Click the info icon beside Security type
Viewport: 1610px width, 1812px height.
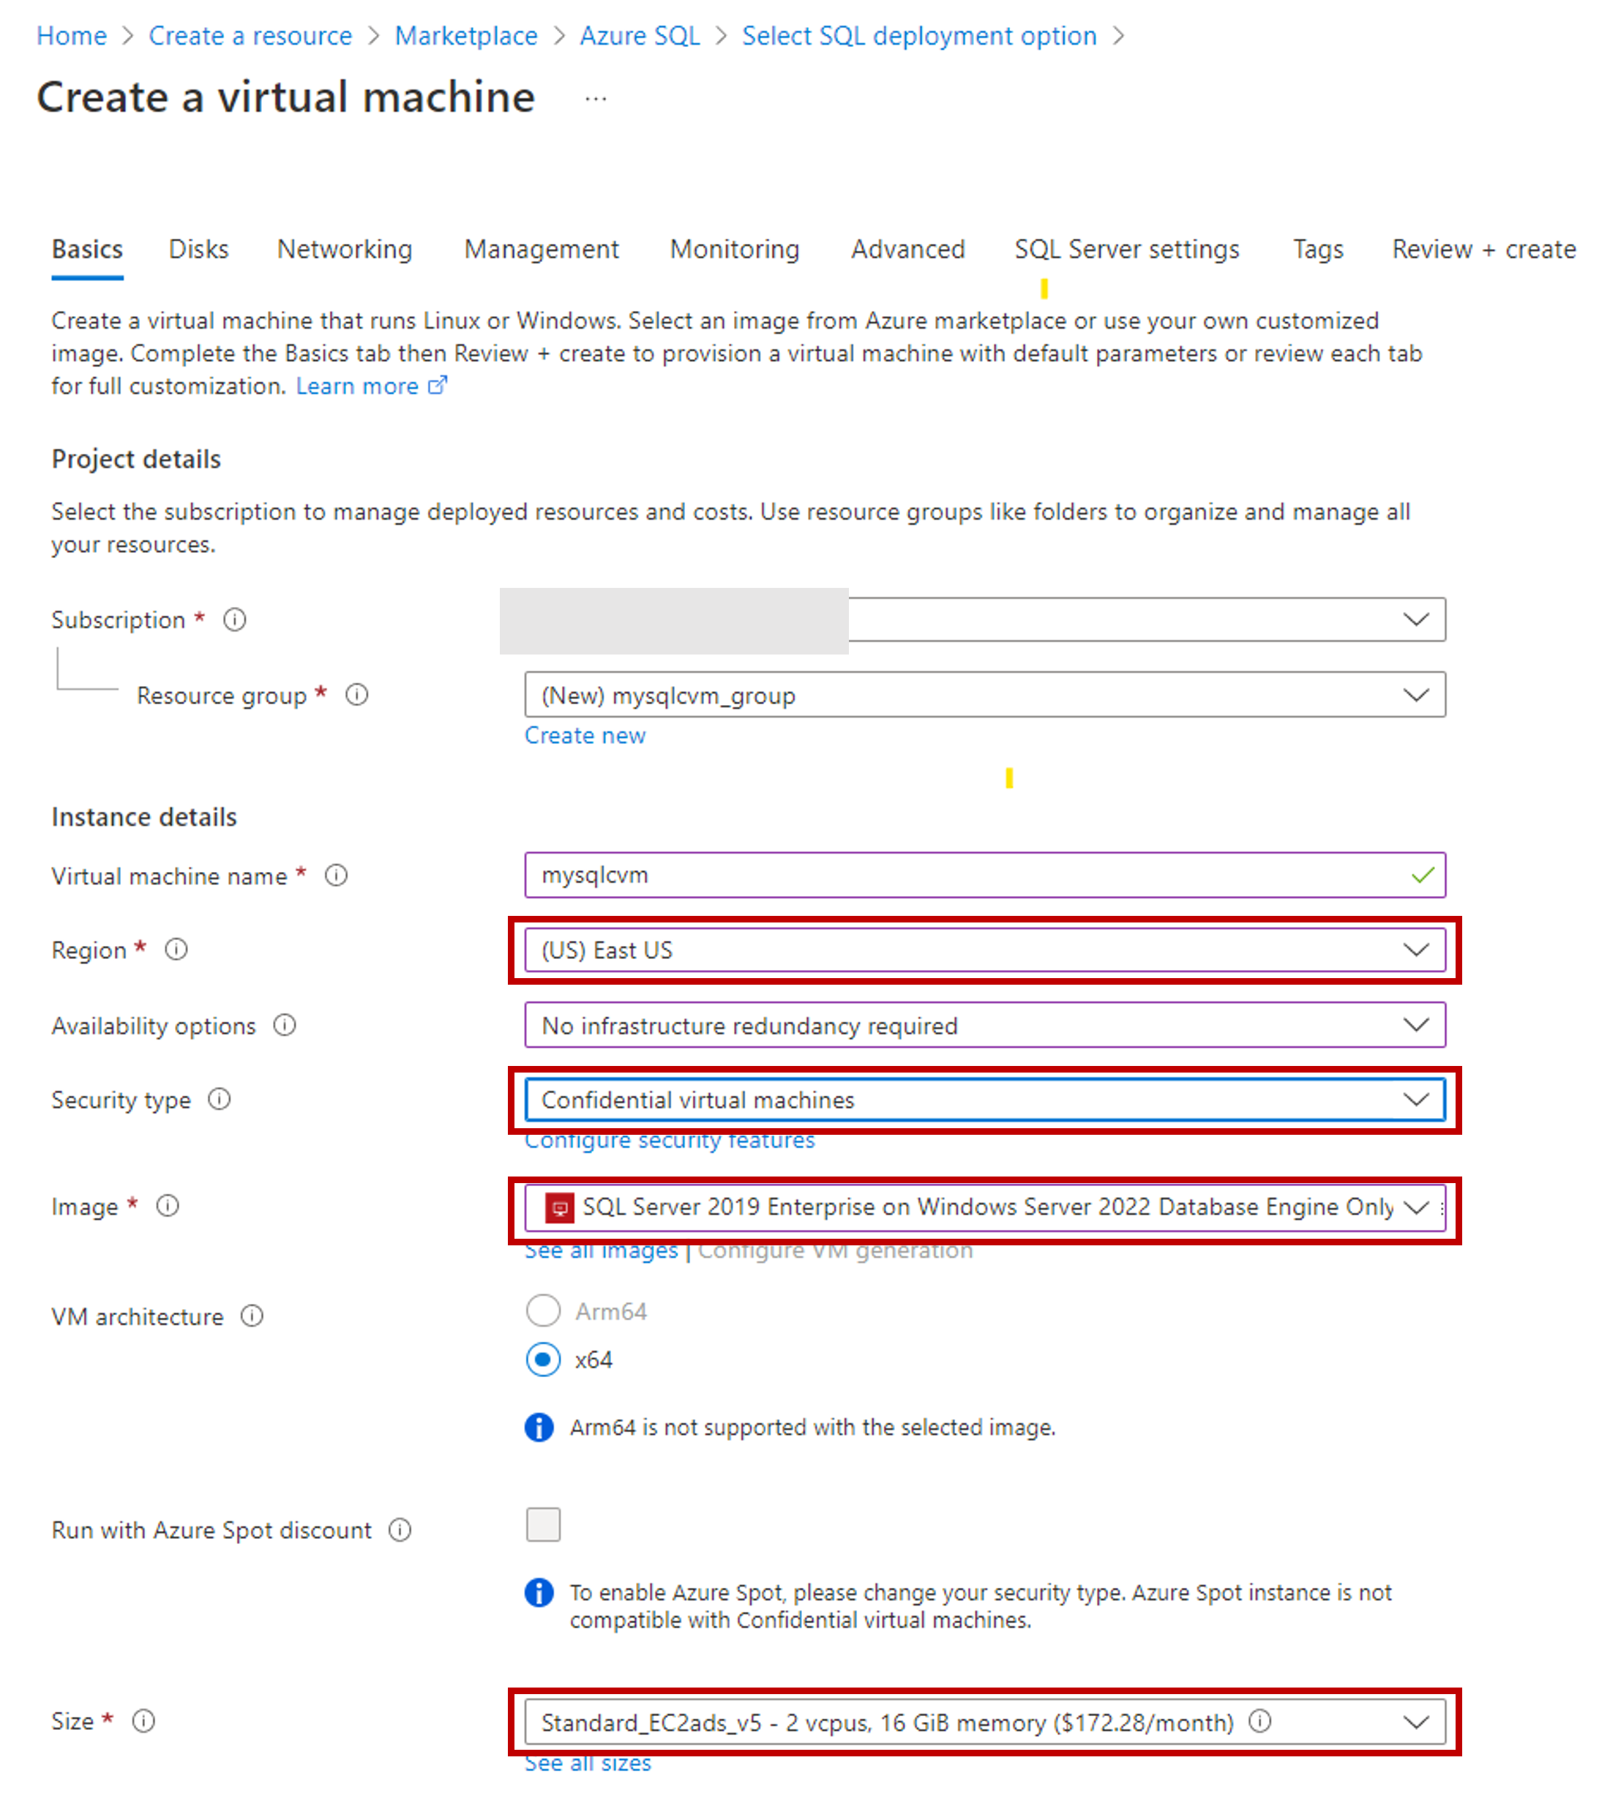click(219, 1100)
